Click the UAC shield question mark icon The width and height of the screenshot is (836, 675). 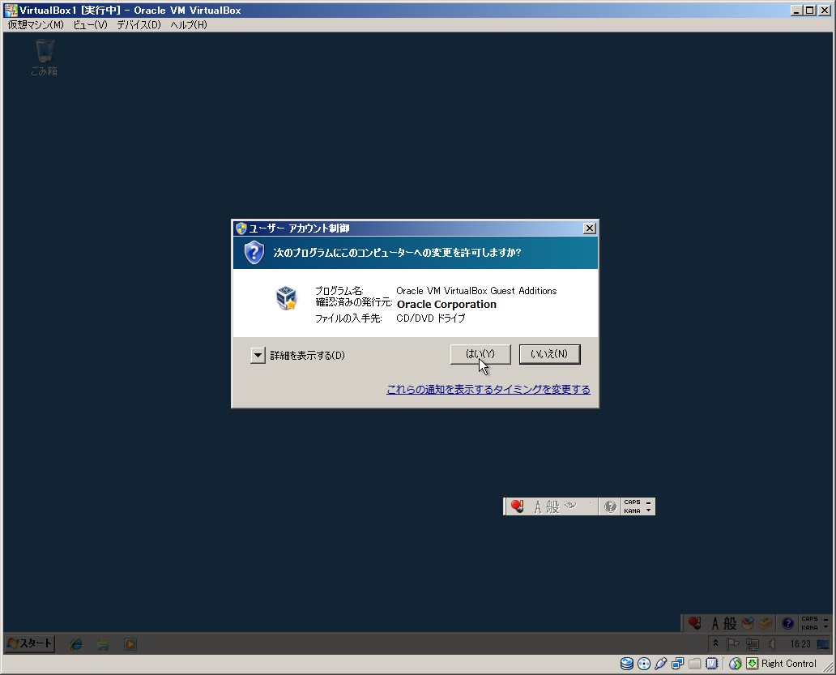point(254,252)
